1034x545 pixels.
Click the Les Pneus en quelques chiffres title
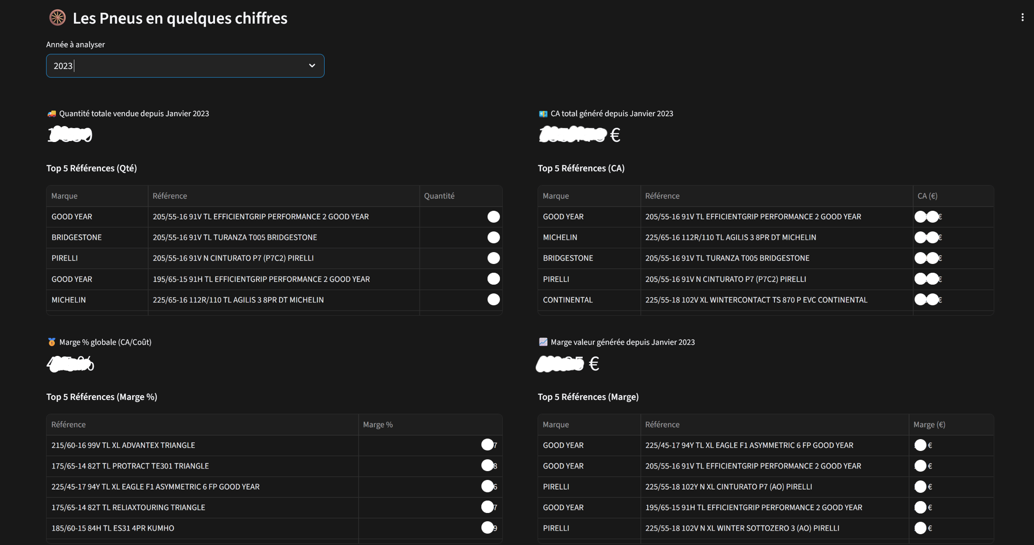(x=180, y=18)
